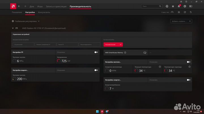204x114 pixels.
Task: Go back with the left arrow
Action: point(19,6)
